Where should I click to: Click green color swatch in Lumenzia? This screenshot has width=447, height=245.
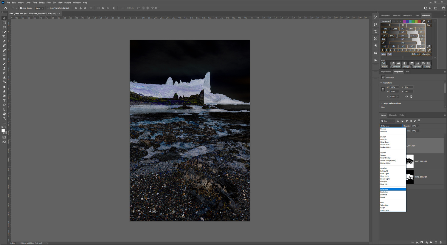tap(413, 21)
